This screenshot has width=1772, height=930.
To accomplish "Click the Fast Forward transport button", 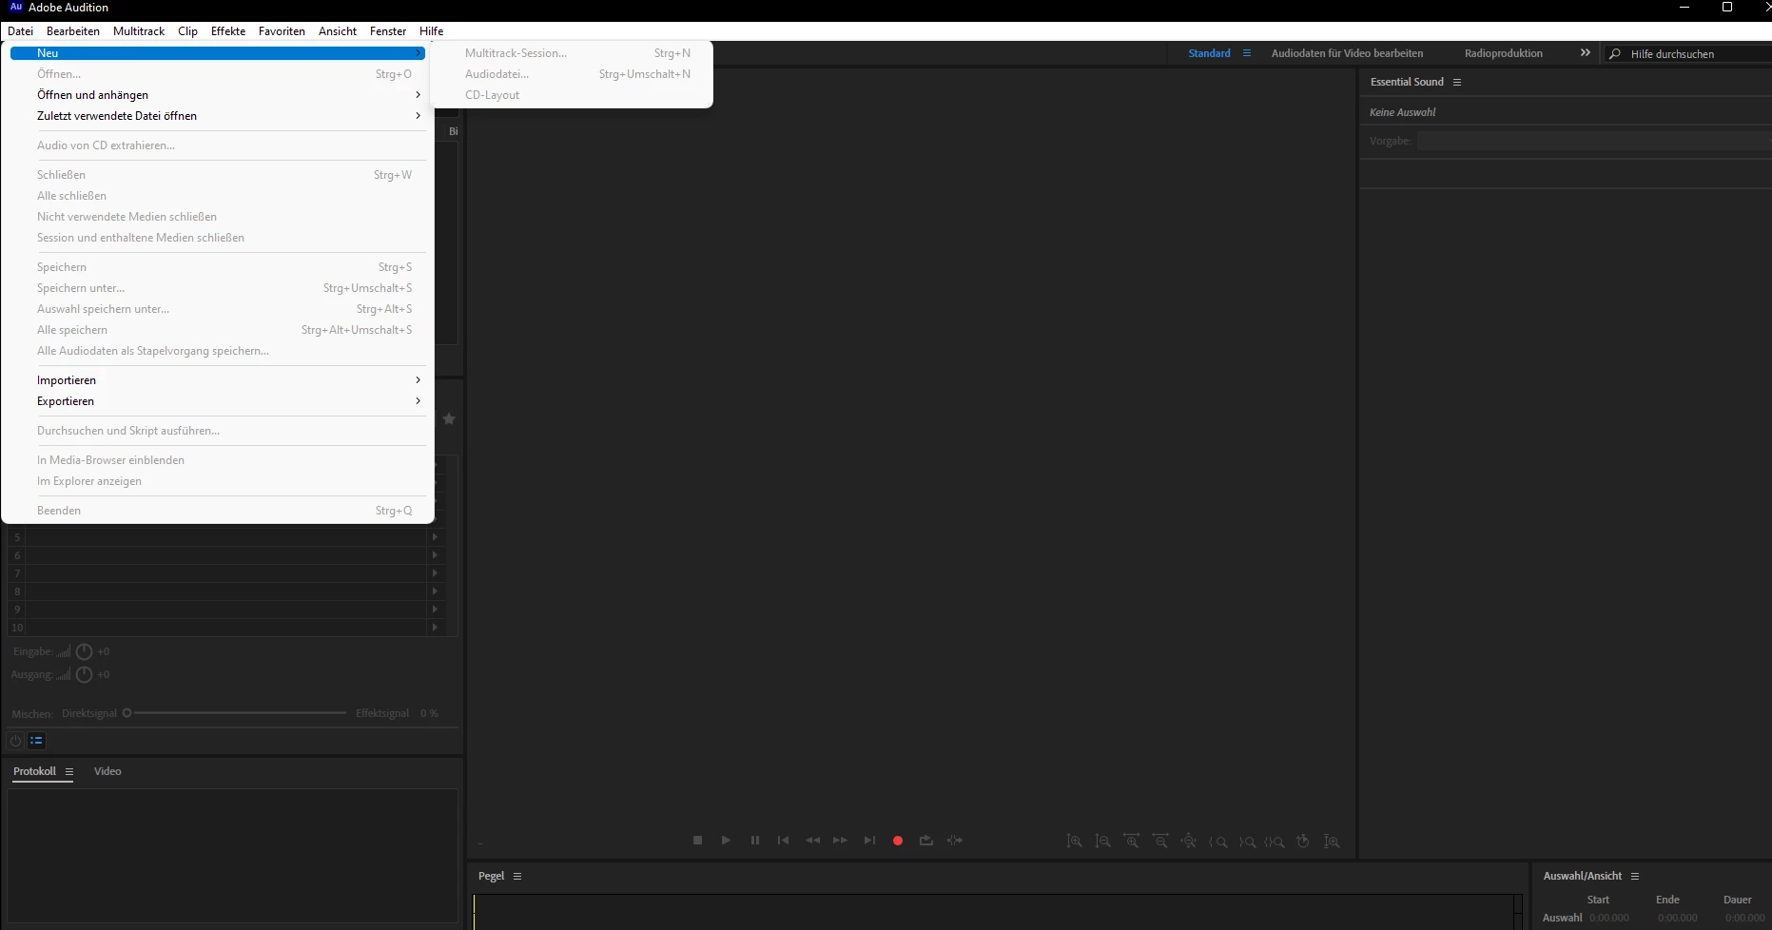I will pos(840,841).
